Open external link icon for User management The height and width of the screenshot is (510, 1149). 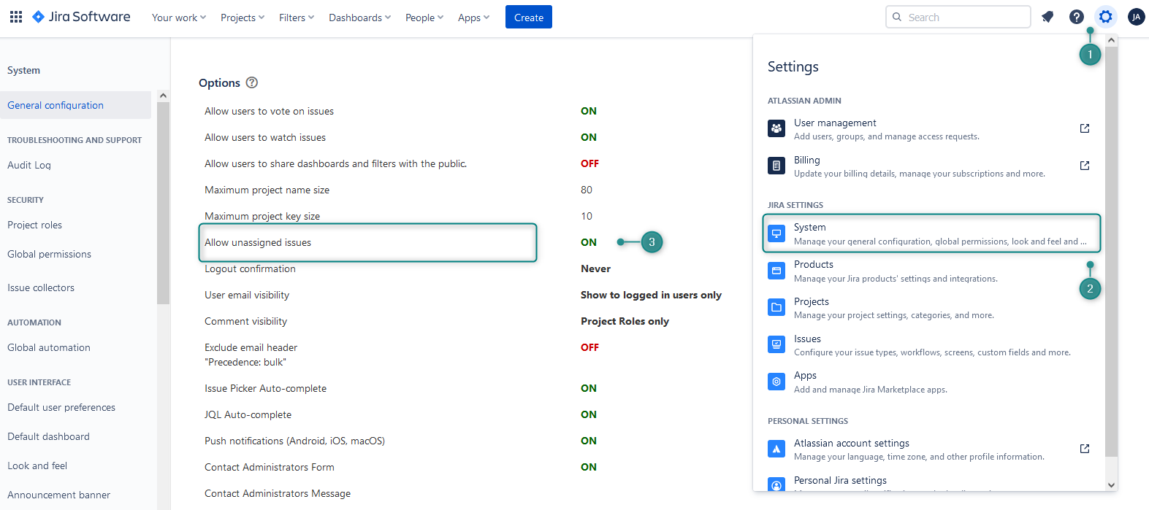pos(1085,128)
